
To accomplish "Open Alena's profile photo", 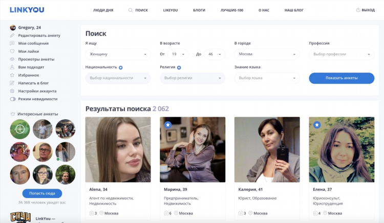I will [118, 149].
